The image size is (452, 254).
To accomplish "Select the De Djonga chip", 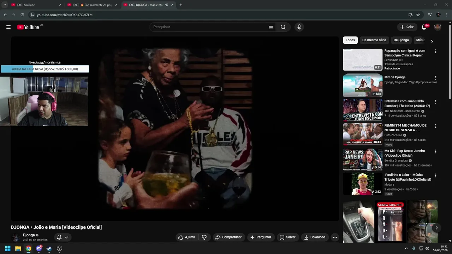I will pyautogui.click(x=401, y=40).
